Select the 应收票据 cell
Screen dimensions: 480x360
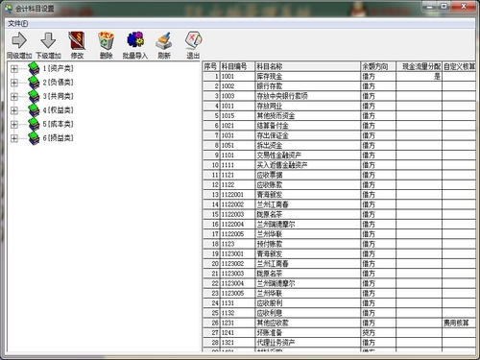click(307, 175)
